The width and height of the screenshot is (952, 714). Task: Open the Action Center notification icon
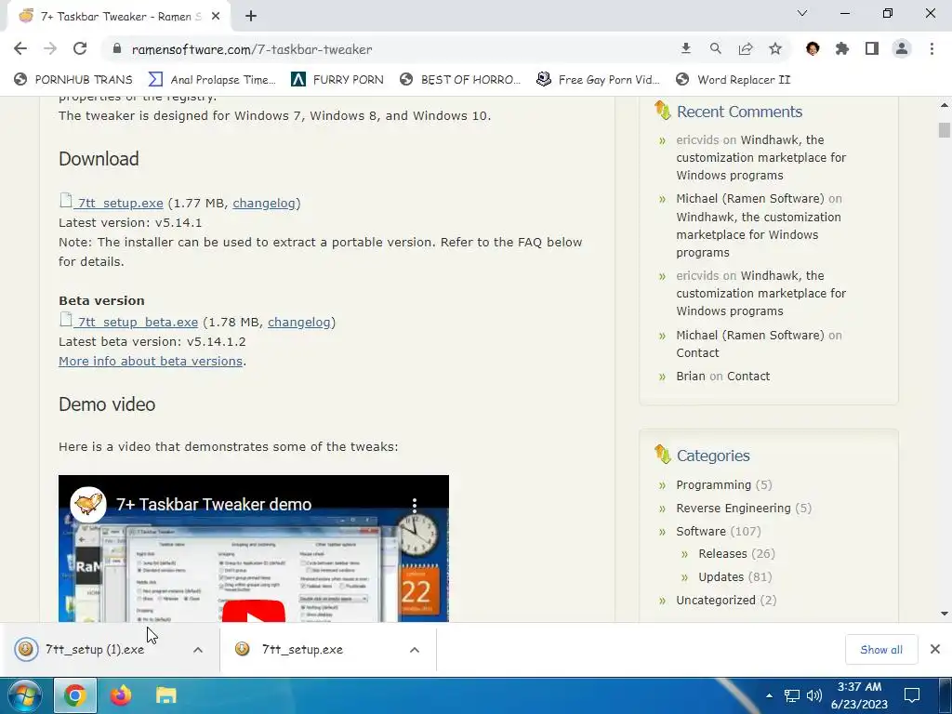tap(912, 695)
